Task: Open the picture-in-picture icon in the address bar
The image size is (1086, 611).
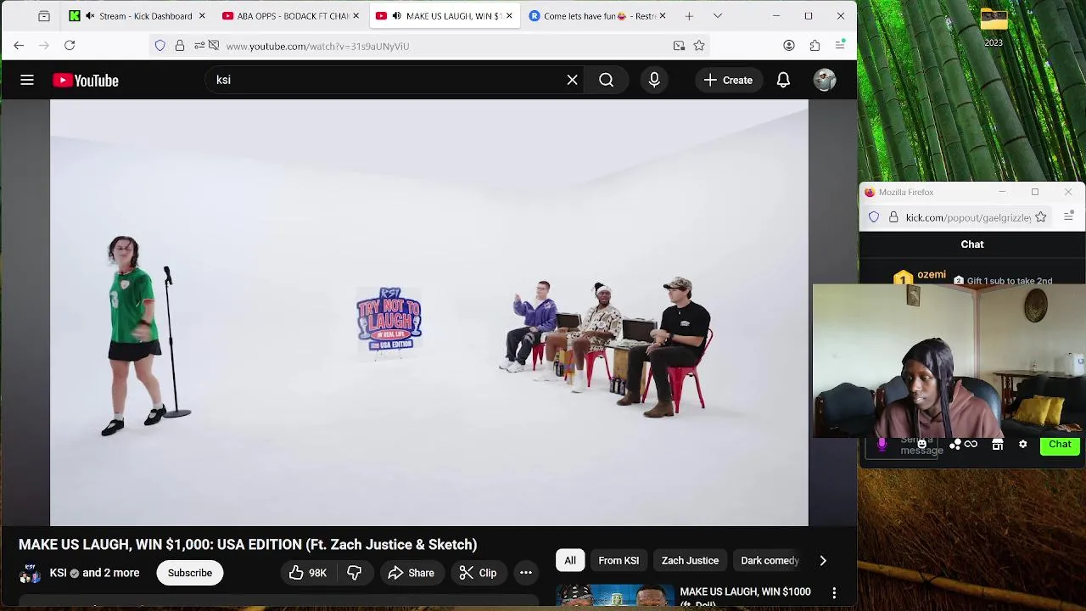Action: coord(679,46)
